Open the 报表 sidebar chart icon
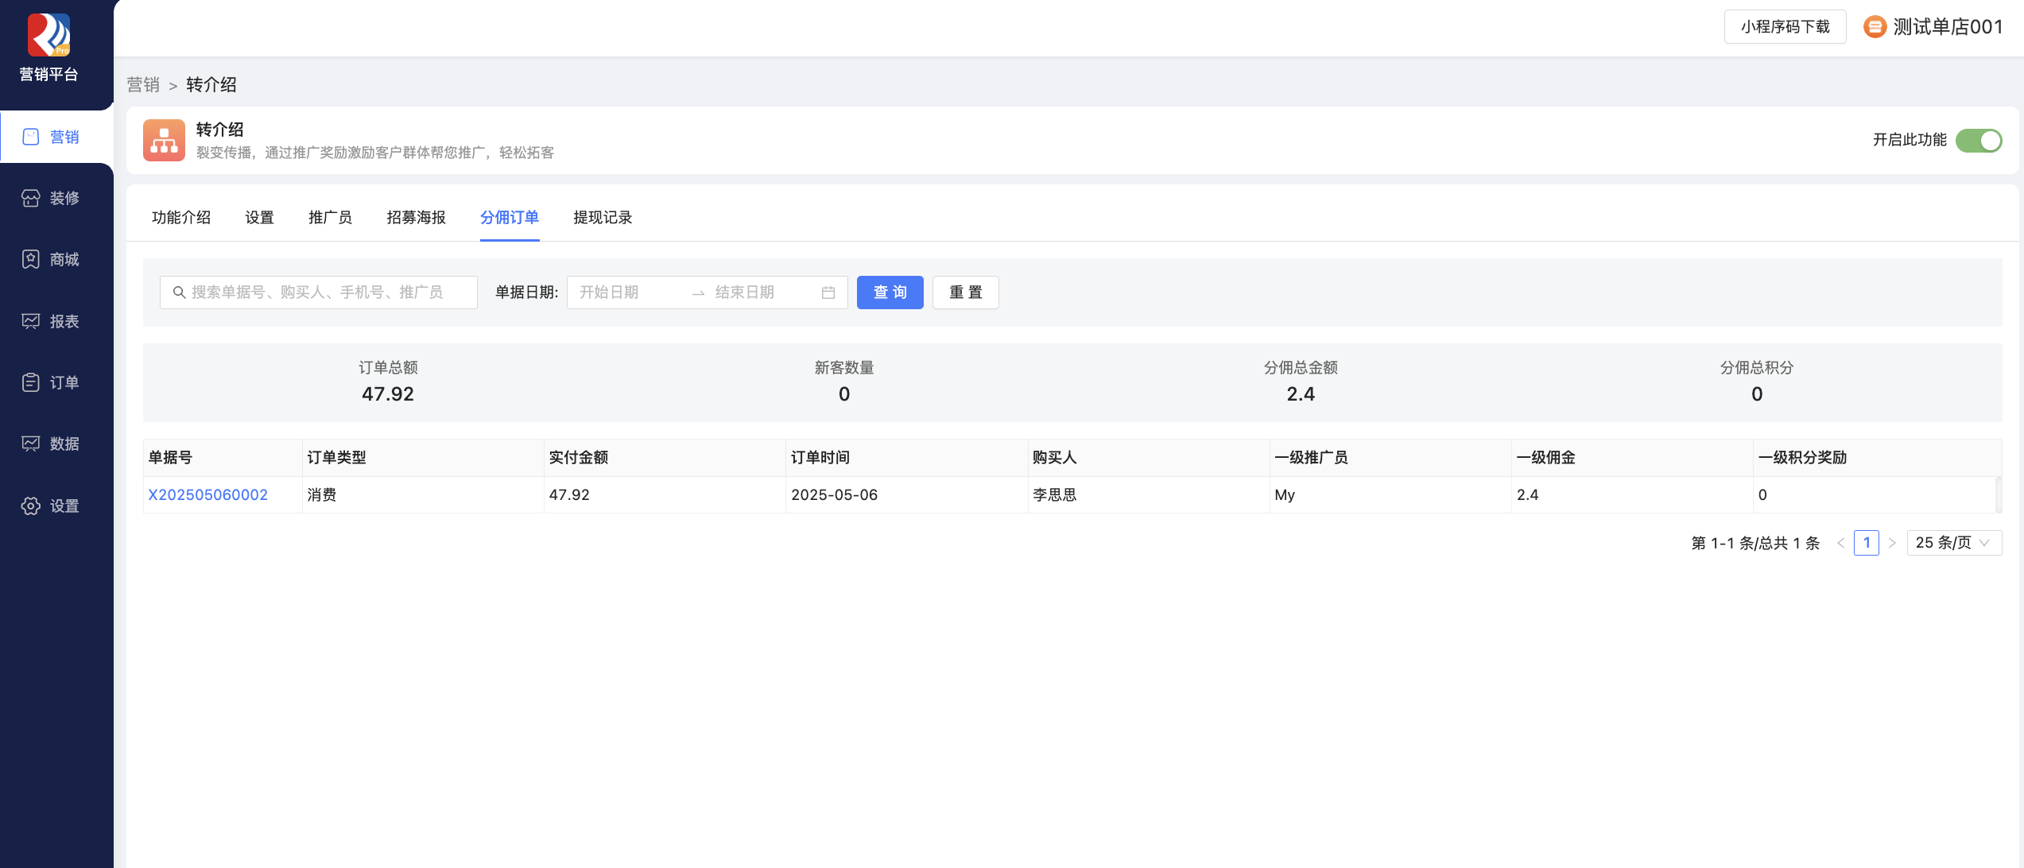The height and width of the screenshot is (868, 2024). [30, 321]
